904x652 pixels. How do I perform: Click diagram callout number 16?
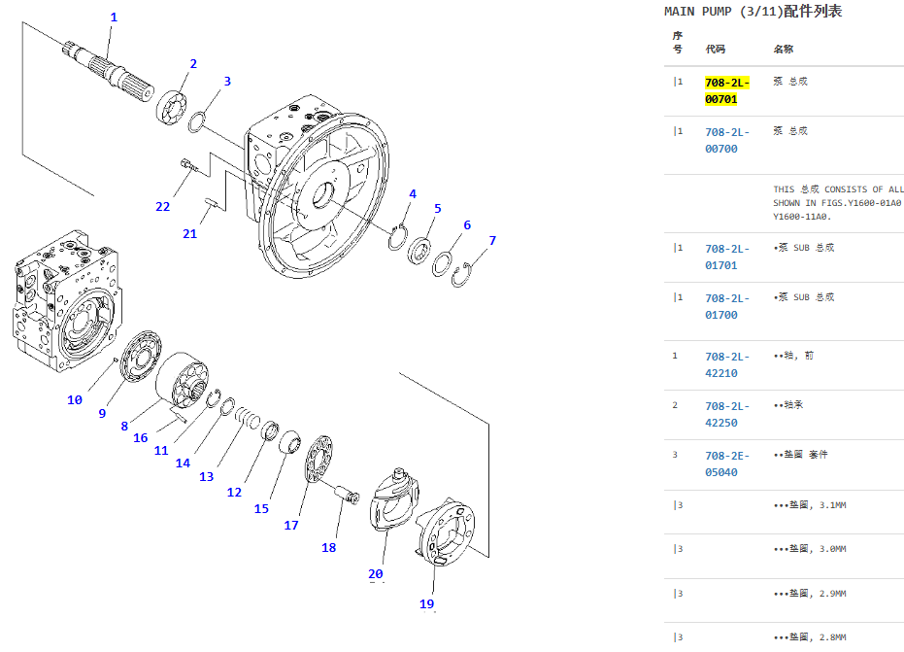click(140, 438)
